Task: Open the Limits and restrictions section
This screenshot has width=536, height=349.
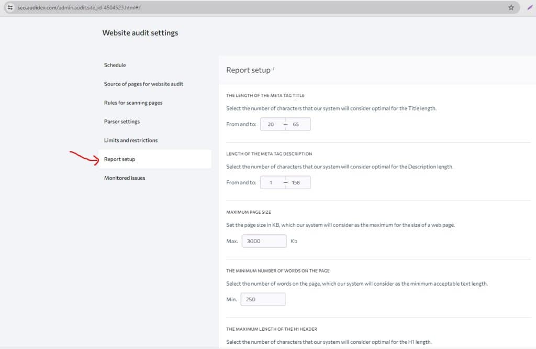Action: pyautogui.click(x=131, y=140)
